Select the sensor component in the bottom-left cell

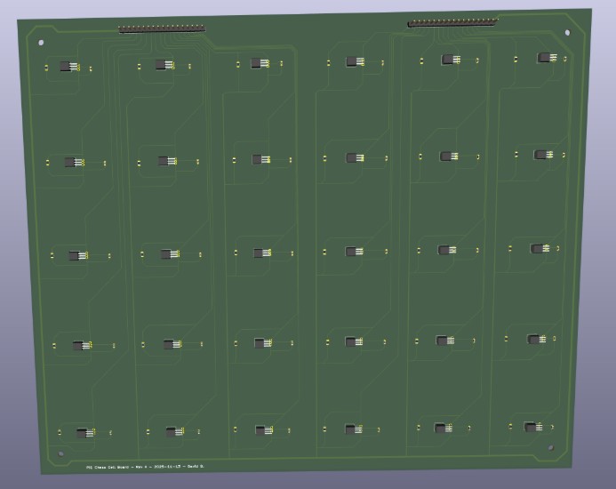tap(85, 433)
